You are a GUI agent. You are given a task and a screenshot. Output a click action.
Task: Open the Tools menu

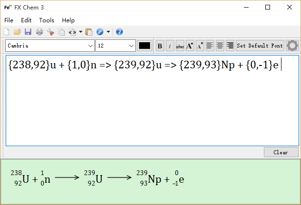tap(47, 20)
